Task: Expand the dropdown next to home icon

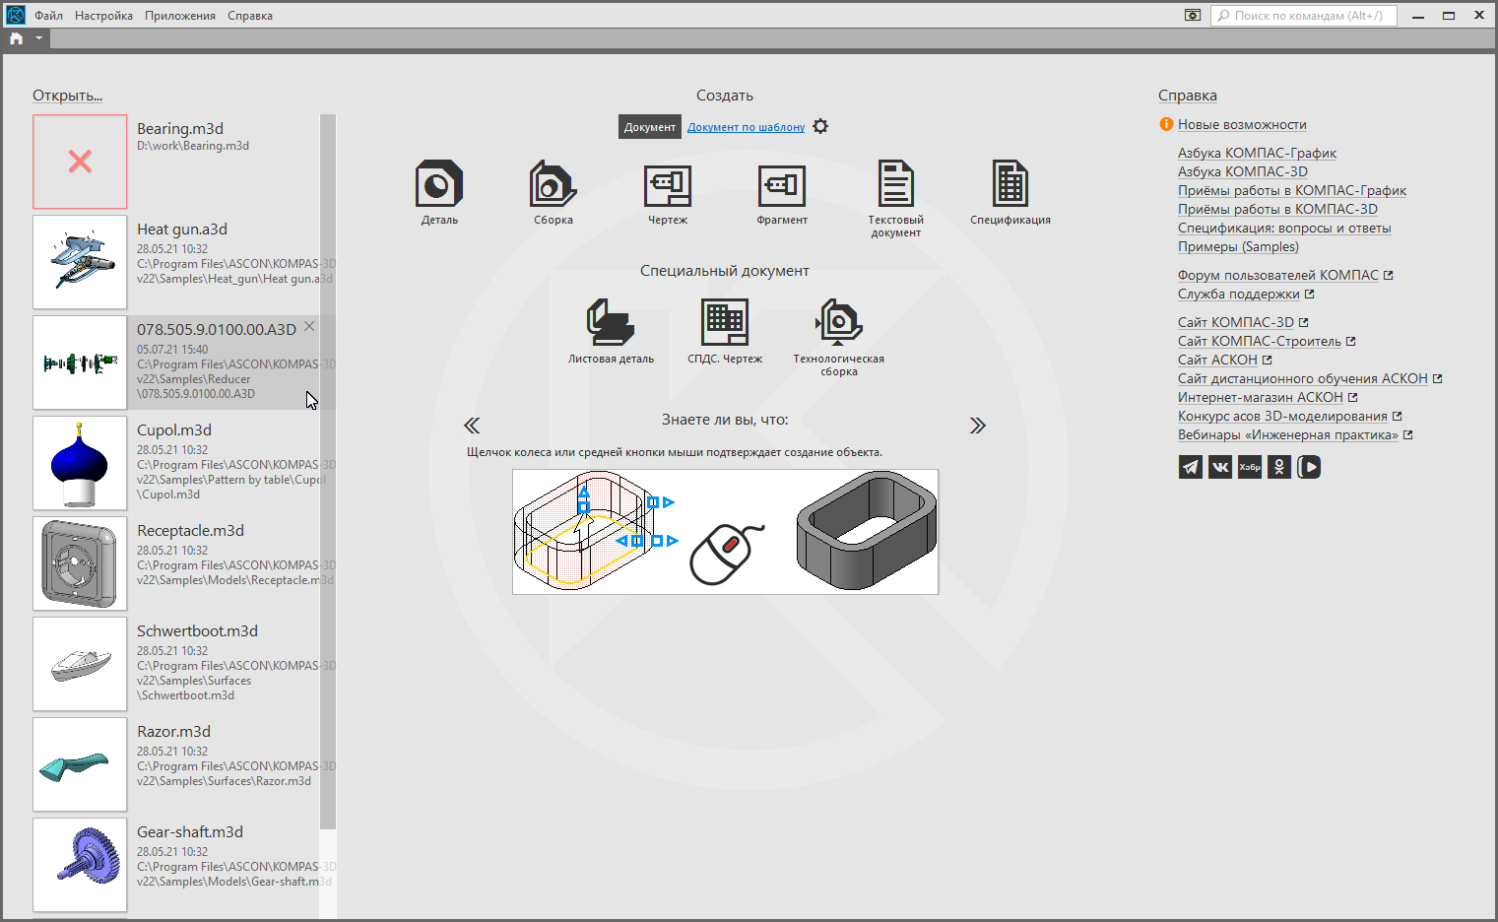Action: [x=38, y=38]
